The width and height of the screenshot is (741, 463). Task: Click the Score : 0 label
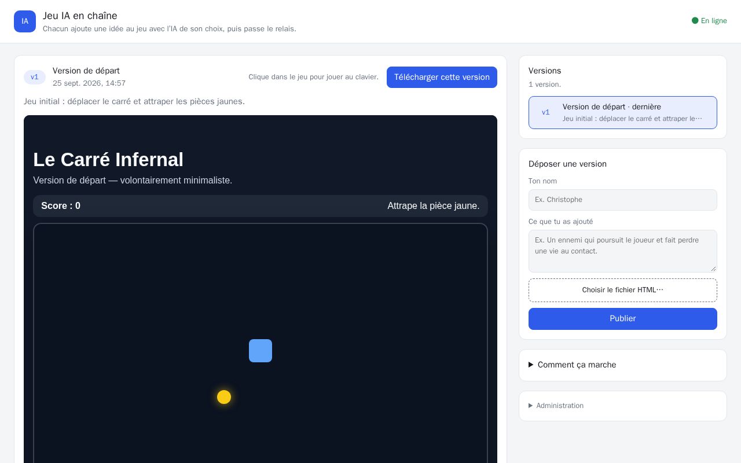tap(61, 206)
